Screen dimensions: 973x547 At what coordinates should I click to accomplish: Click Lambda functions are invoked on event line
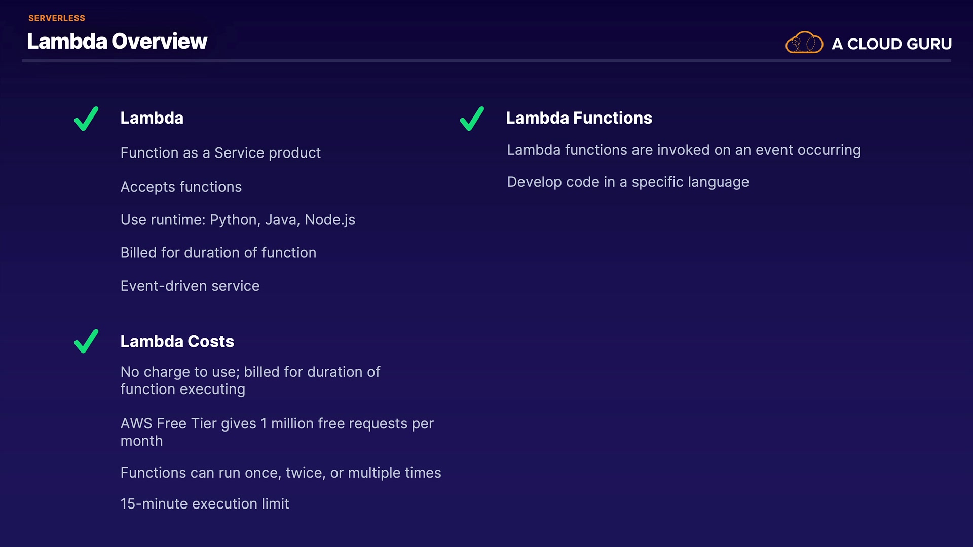[x=684, y=150]
